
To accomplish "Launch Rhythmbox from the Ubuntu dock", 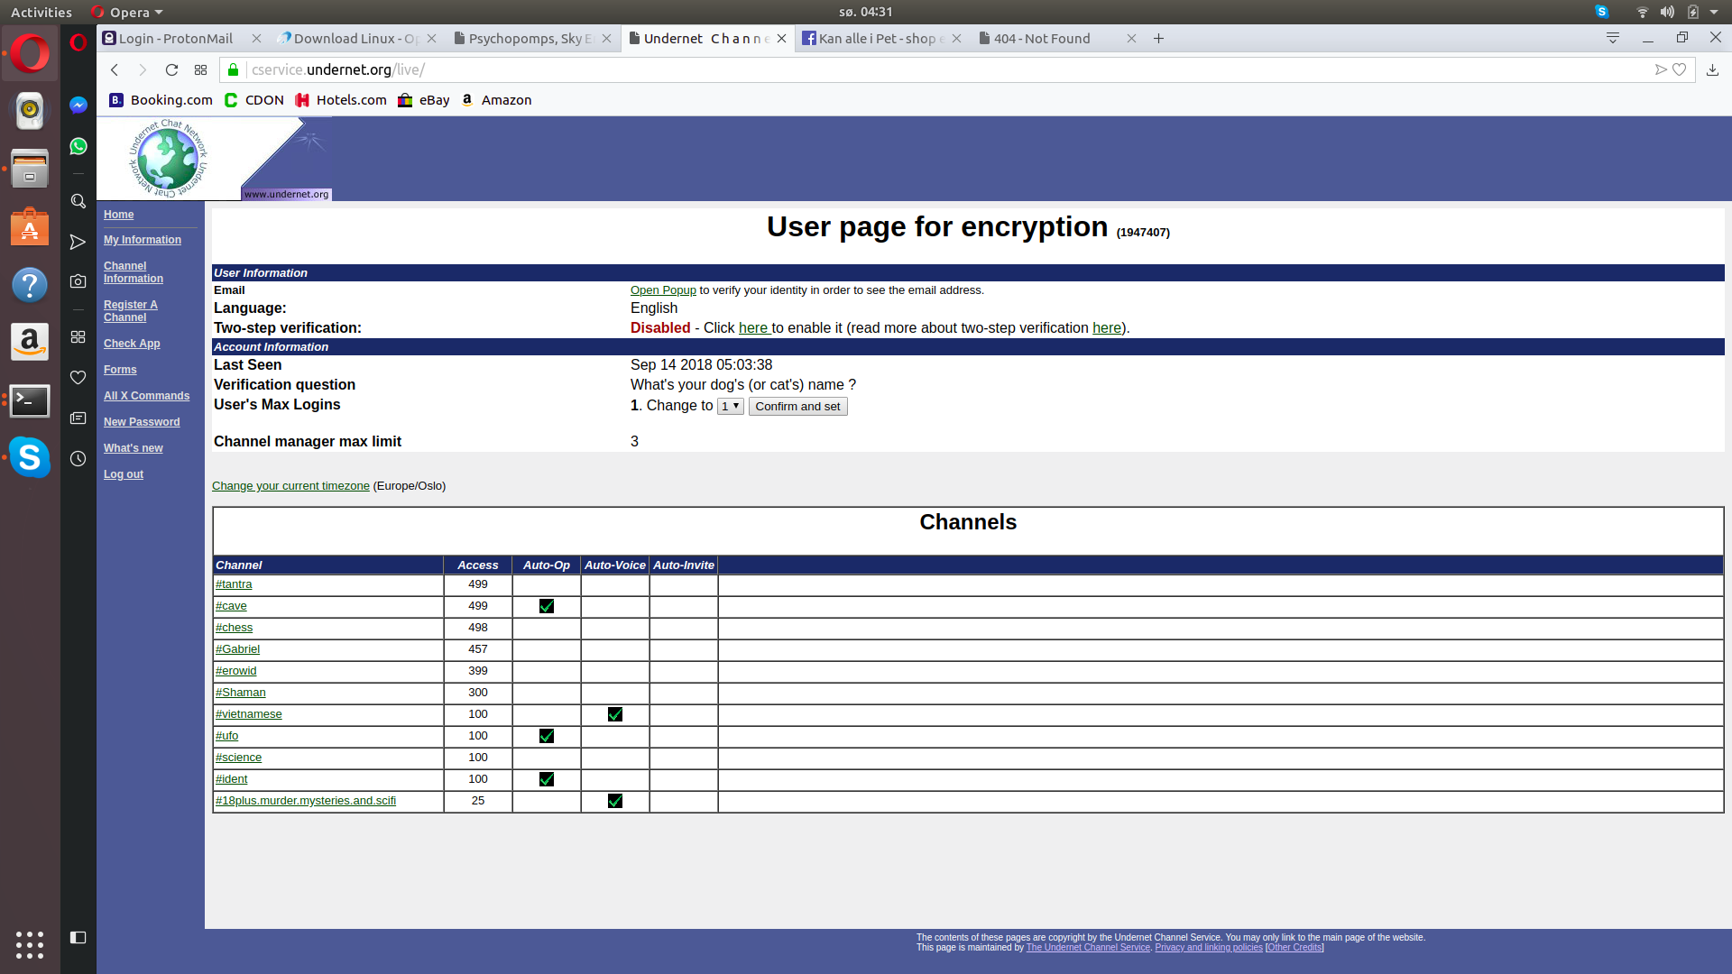I will pyautogui.click(x=30, y=110).
